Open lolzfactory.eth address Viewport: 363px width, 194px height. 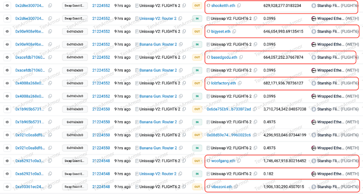[x=223, y=83]
